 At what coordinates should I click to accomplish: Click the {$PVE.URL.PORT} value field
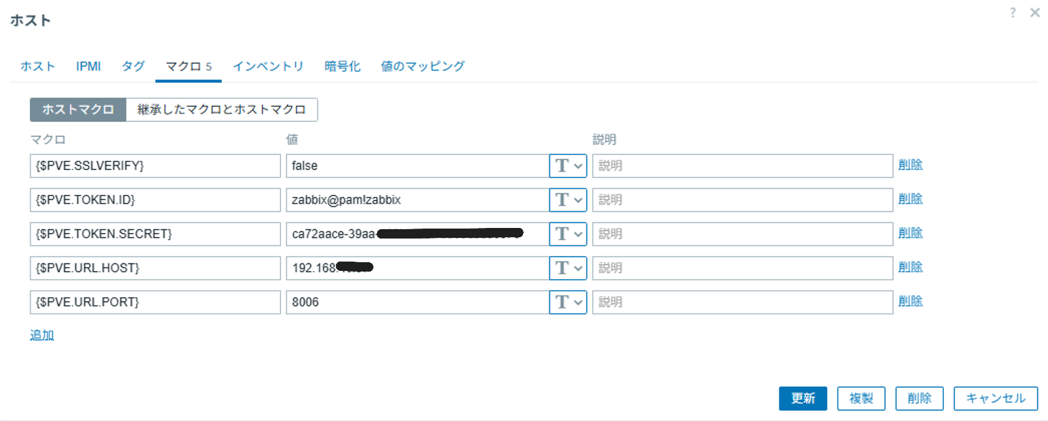pyautogui.click(x=416, y=302)
